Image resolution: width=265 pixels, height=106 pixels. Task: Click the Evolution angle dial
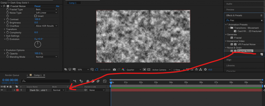(x=38, y=44)
